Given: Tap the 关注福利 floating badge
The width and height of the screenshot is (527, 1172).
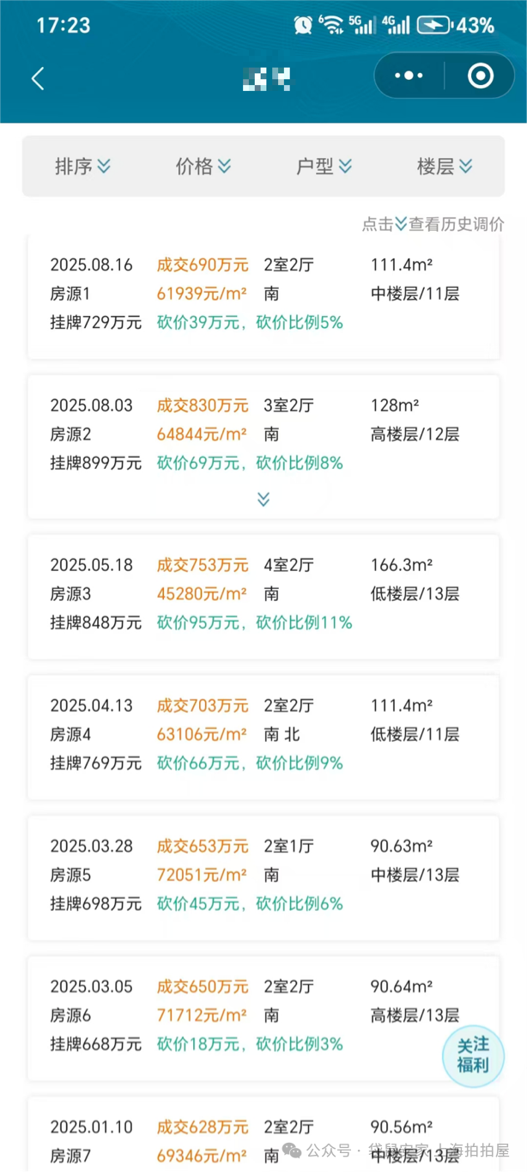Looking at the screenshot, I should point(473,1055).
